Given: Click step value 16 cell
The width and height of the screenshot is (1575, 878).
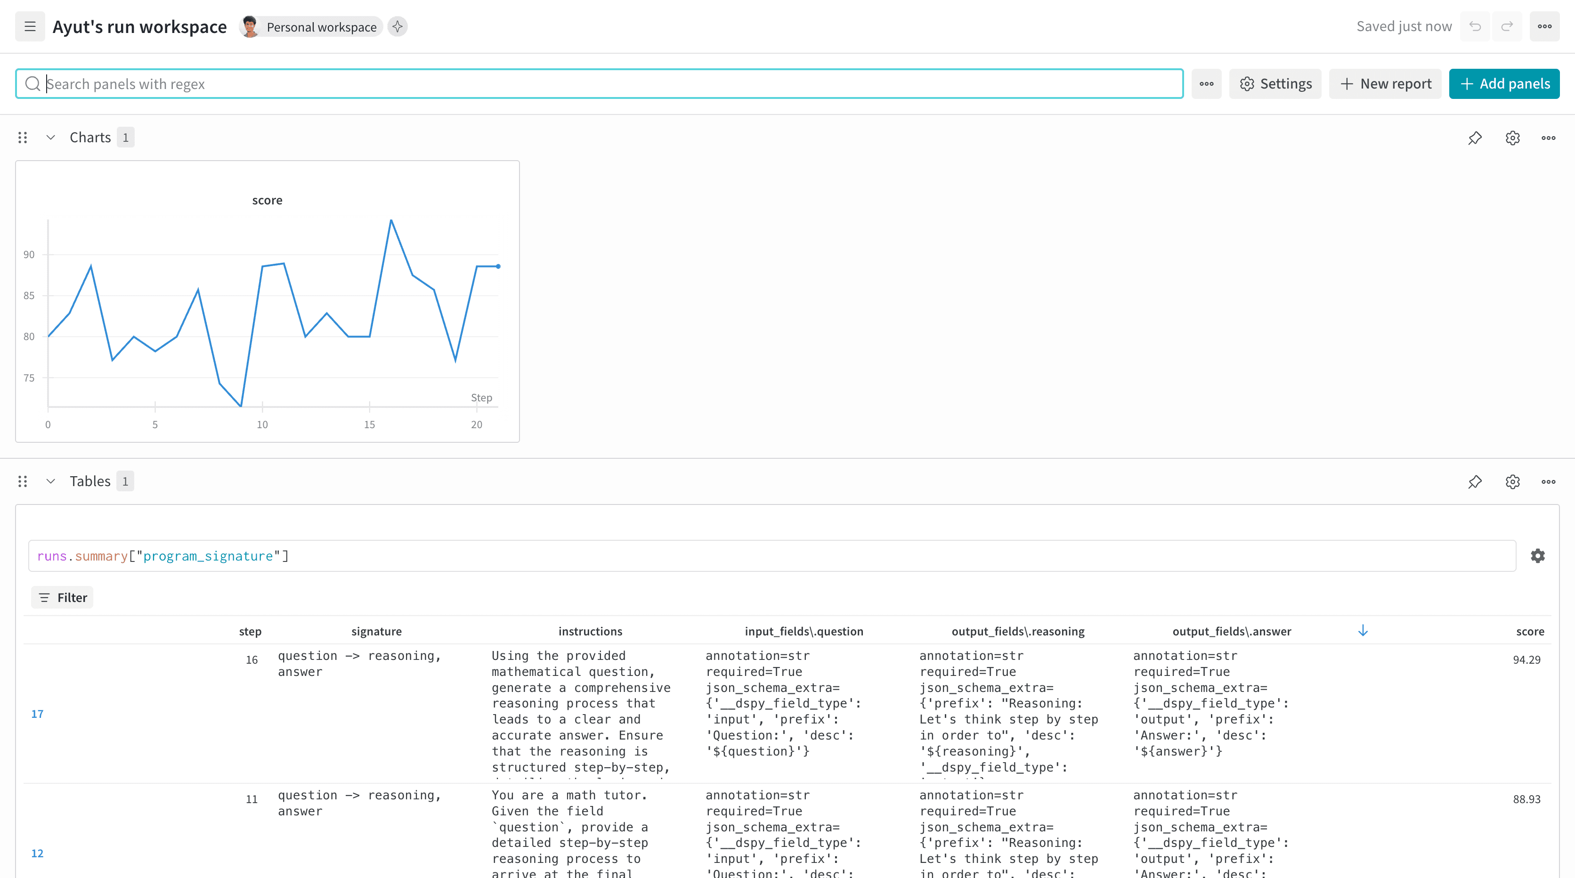Looking at the screenshot, I should click(x=252, y=660).
